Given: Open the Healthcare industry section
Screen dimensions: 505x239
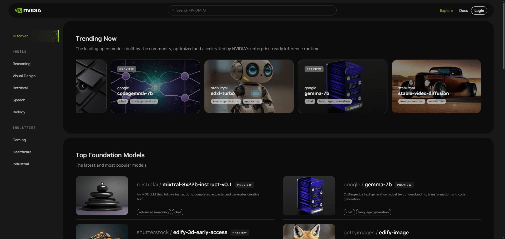Looking at the screenshot, I should click(22, 152).
